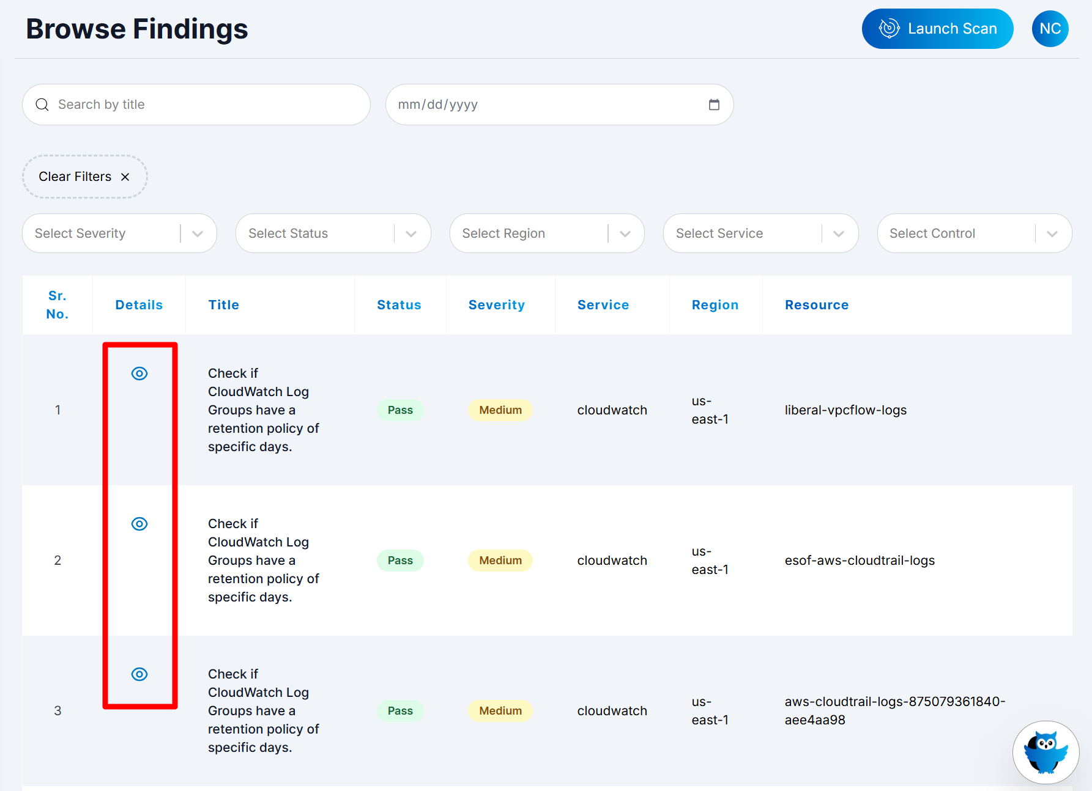1092x791 pixels.
Task: Click the Title column header
Action: [x=223, y=305]
